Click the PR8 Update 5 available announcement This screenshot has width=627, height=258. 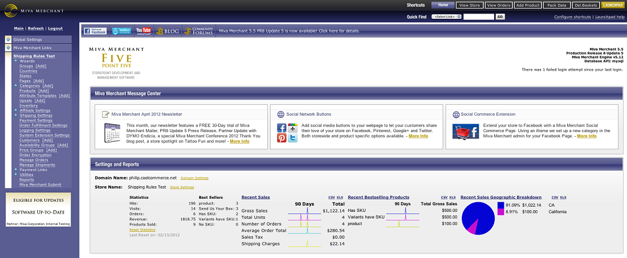click(x=289, y=31)
